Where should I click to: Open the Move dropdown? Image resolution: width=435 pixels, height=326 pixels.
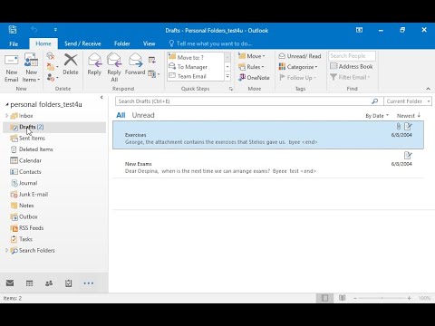click(251, 56)
